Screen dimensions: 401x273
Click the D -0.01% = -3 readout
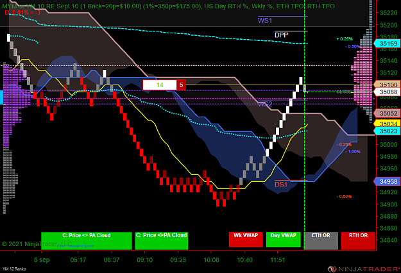click(x=22, y=13)
